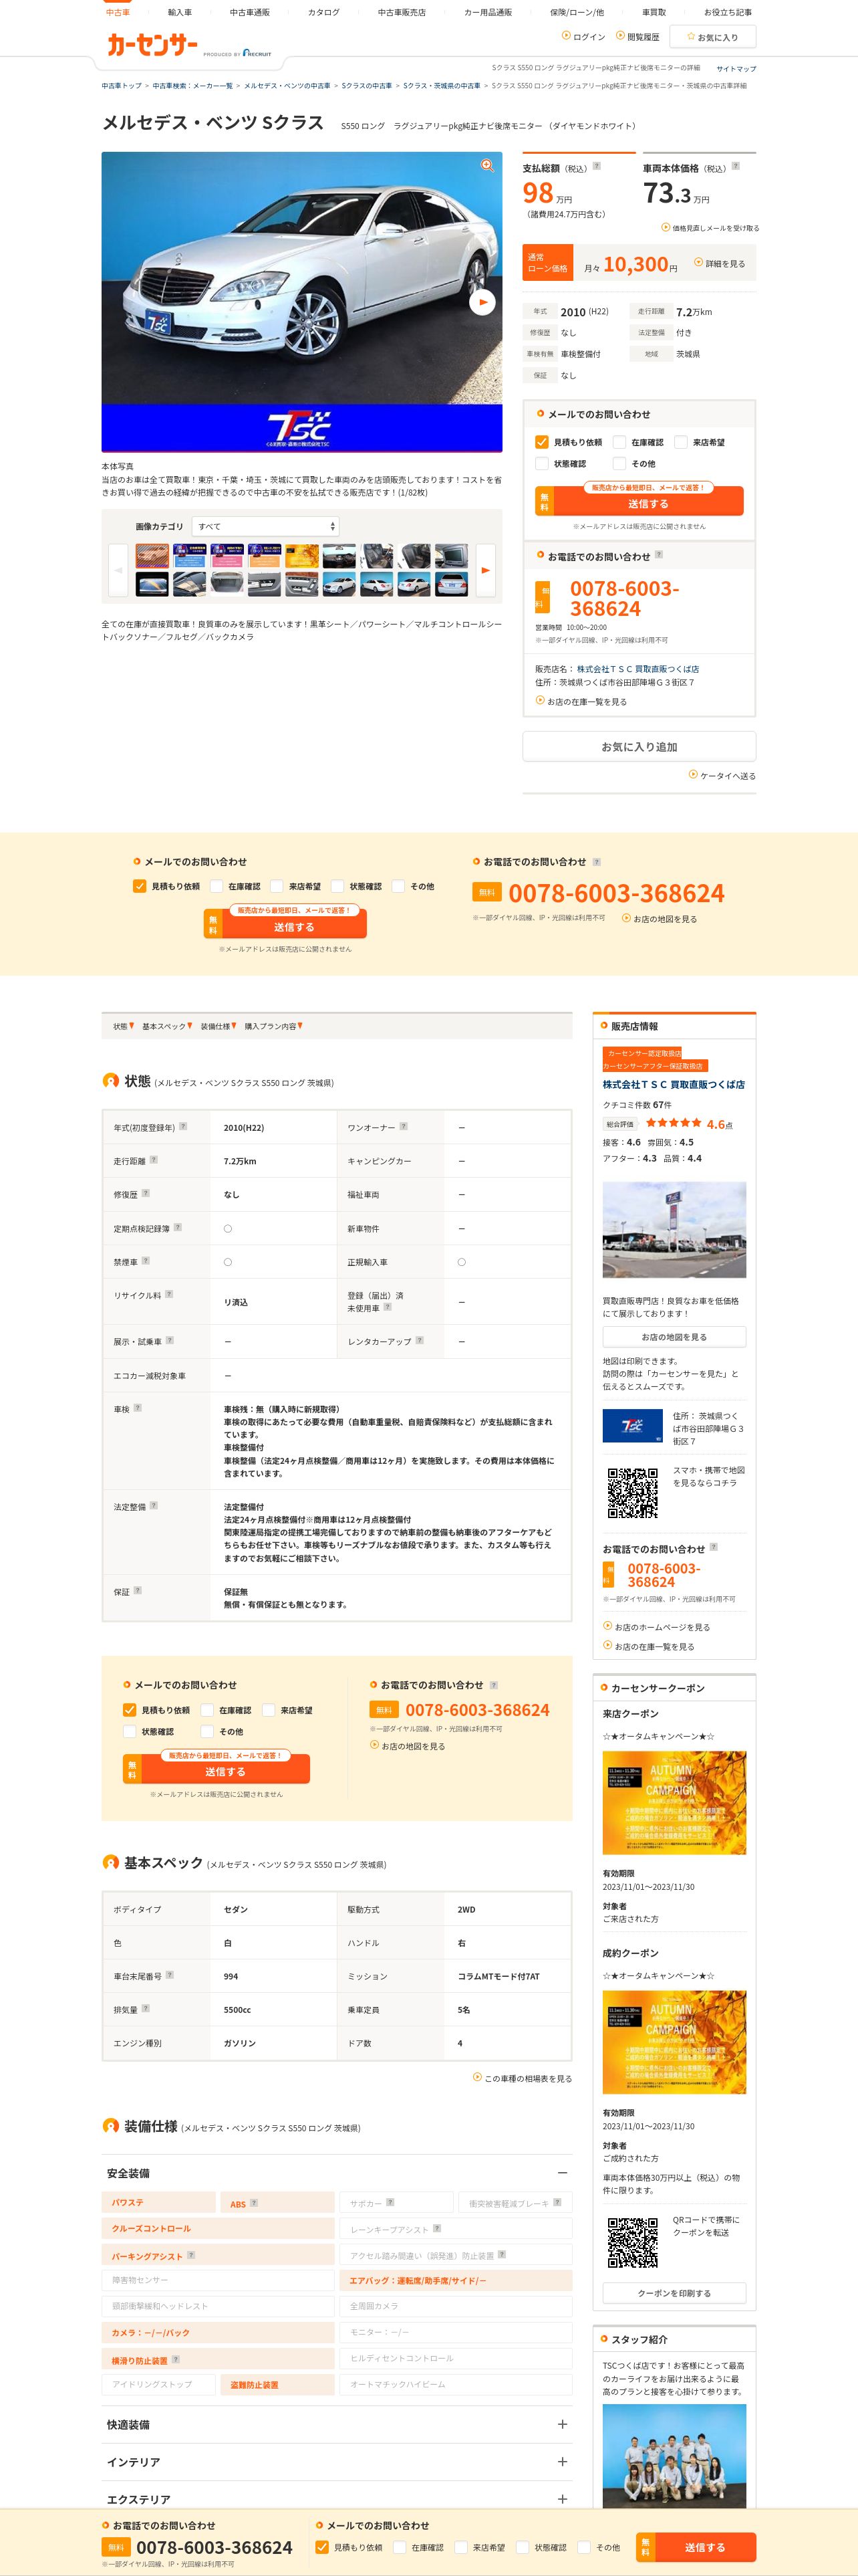Click the カーセンサー logo
This screenshot has height=2576, width=858.
pos(153,44)
